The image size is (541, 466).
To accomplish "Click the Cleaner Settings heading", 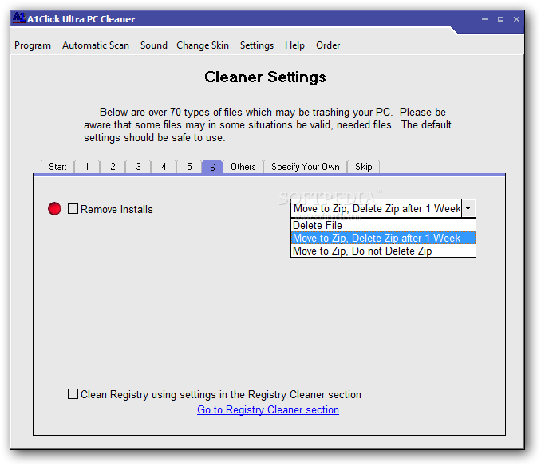I will click(265, 77).
